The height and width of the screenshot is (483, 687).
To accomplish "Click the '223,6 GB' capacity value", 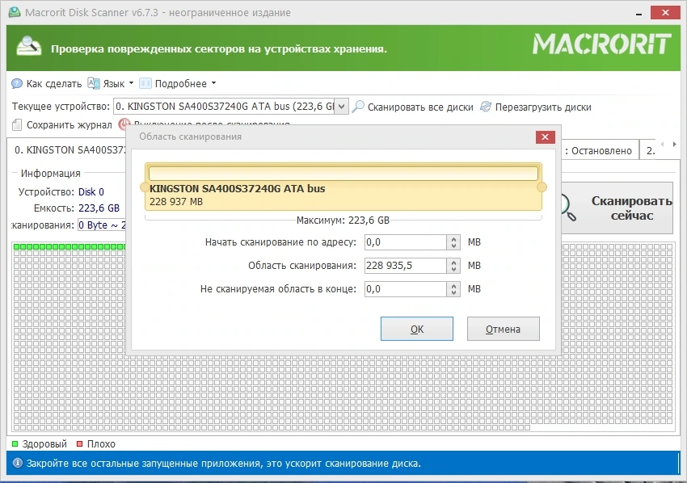I will tap(99, 208).
